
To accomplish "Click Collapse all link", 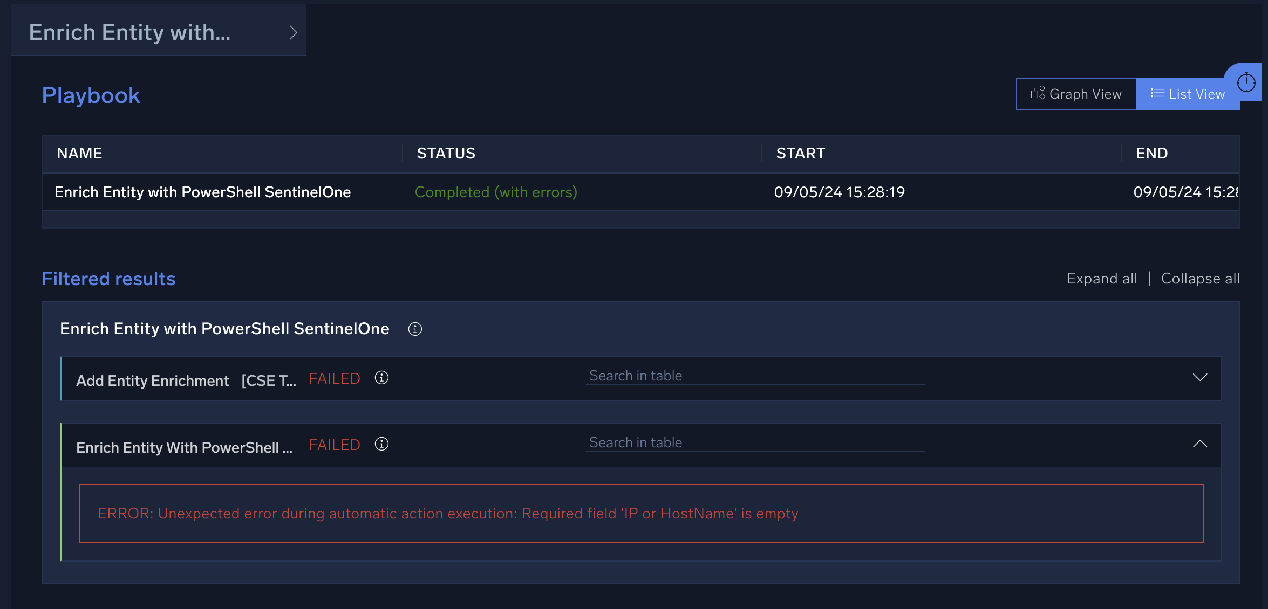I will (x=1200, y=279).
